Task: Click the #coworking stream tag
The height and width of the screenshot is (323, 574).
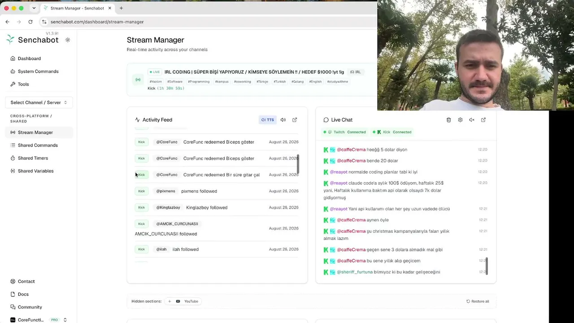Action: tap(243, 82)
